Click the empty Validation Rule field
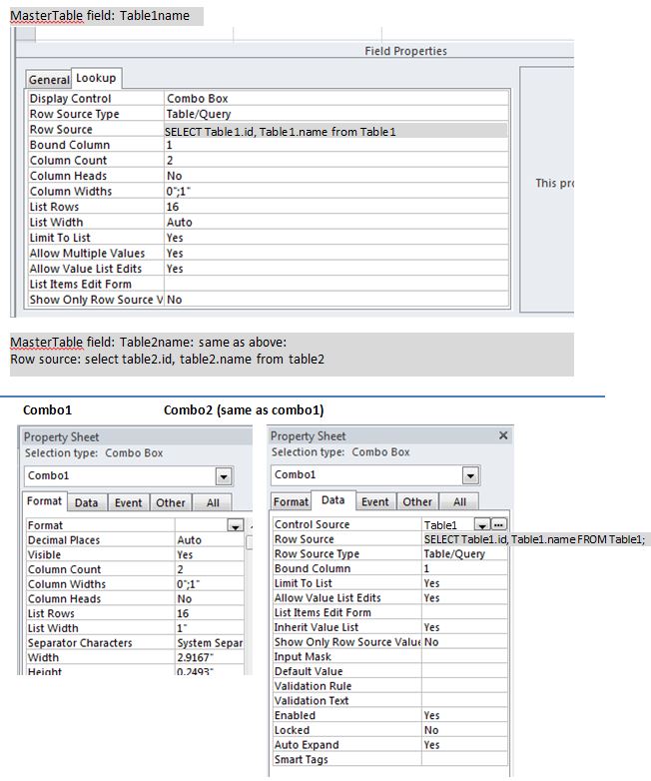Screen dimensions: 651x781 [464, 686]
